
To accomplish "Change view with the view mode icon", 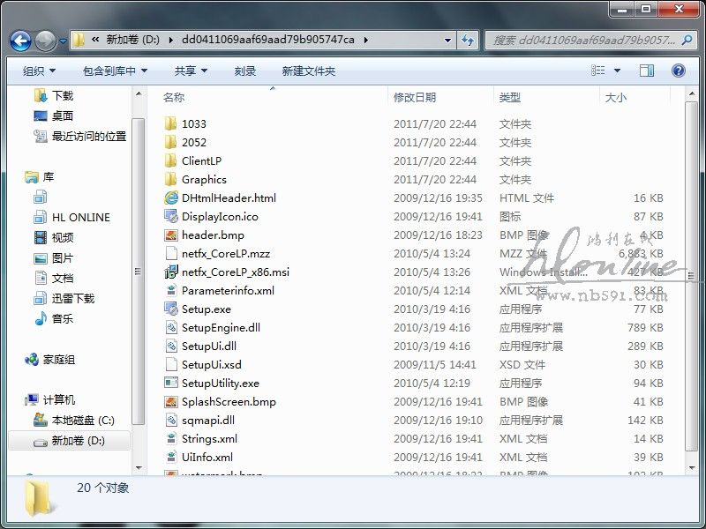I will (598, 71).
